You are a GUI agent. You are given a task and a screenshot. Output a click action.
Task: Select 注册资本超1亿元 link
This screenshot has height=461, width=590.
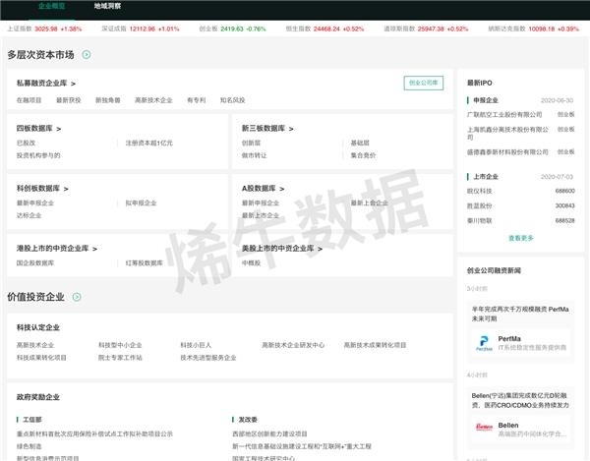149,143
